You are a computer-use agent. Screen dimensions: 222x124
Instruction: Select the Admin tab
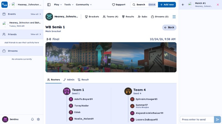[x=69, y=80]
